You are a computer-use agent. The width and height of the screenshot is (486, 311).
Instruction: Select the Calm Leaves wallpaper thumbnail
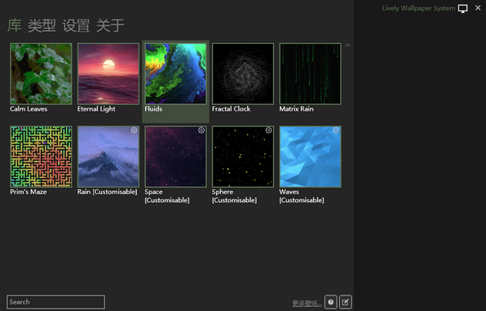[41, 73]
